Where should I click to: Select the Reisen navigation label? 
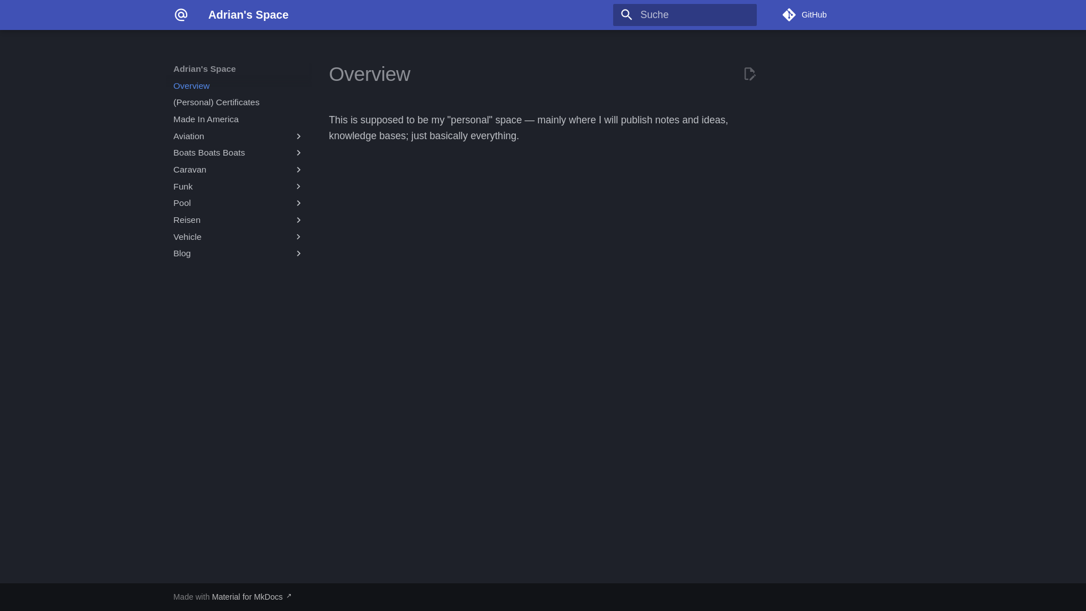pyautogui.click(x=187, y=220)
